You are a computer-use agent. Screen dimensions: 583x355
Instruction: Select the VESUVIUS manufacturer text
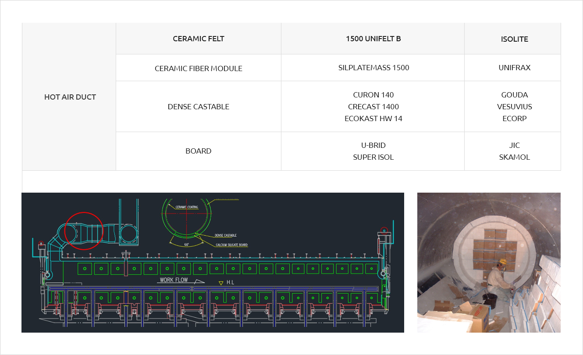coord(515,107)
